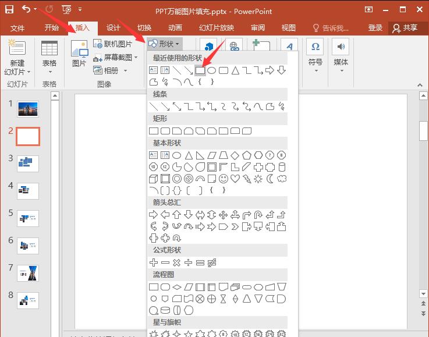The height and width of the screenshot is (337, 429).
Task: Select the diamond shape in basic shapes
Action: [x=235, y=155]
